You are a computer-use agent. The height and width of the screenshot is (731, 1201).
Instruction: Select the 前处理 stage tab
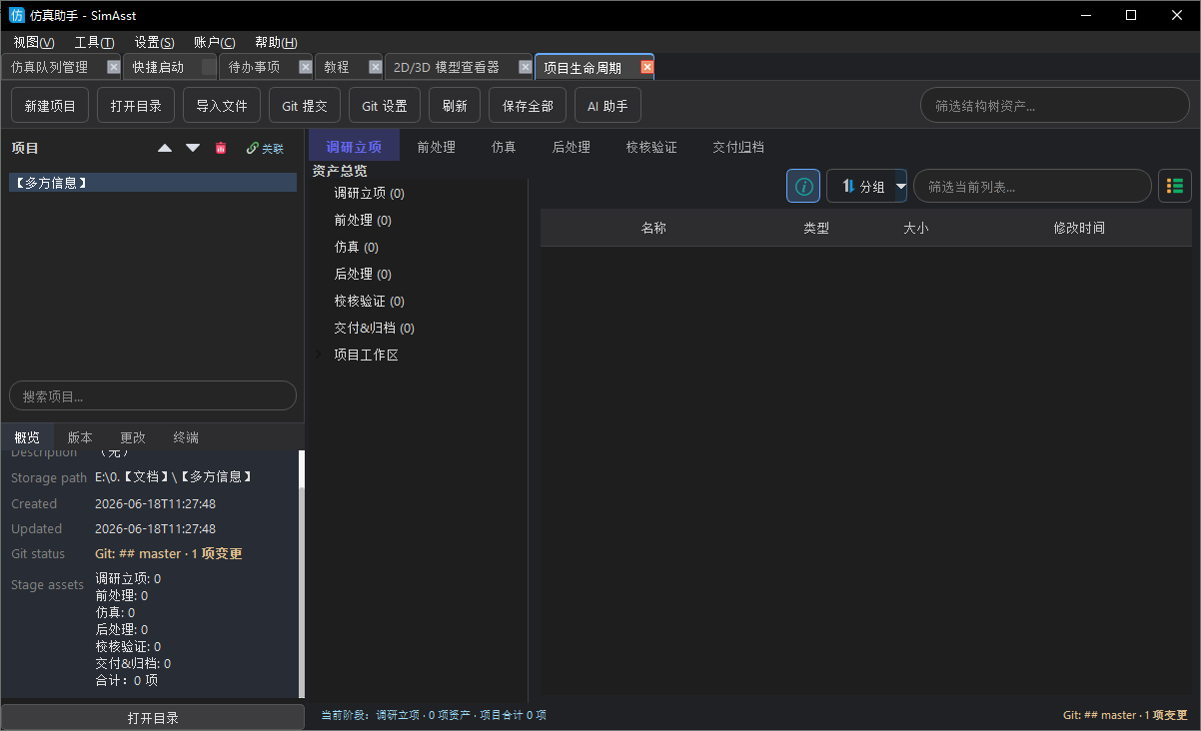coord(436,147)
